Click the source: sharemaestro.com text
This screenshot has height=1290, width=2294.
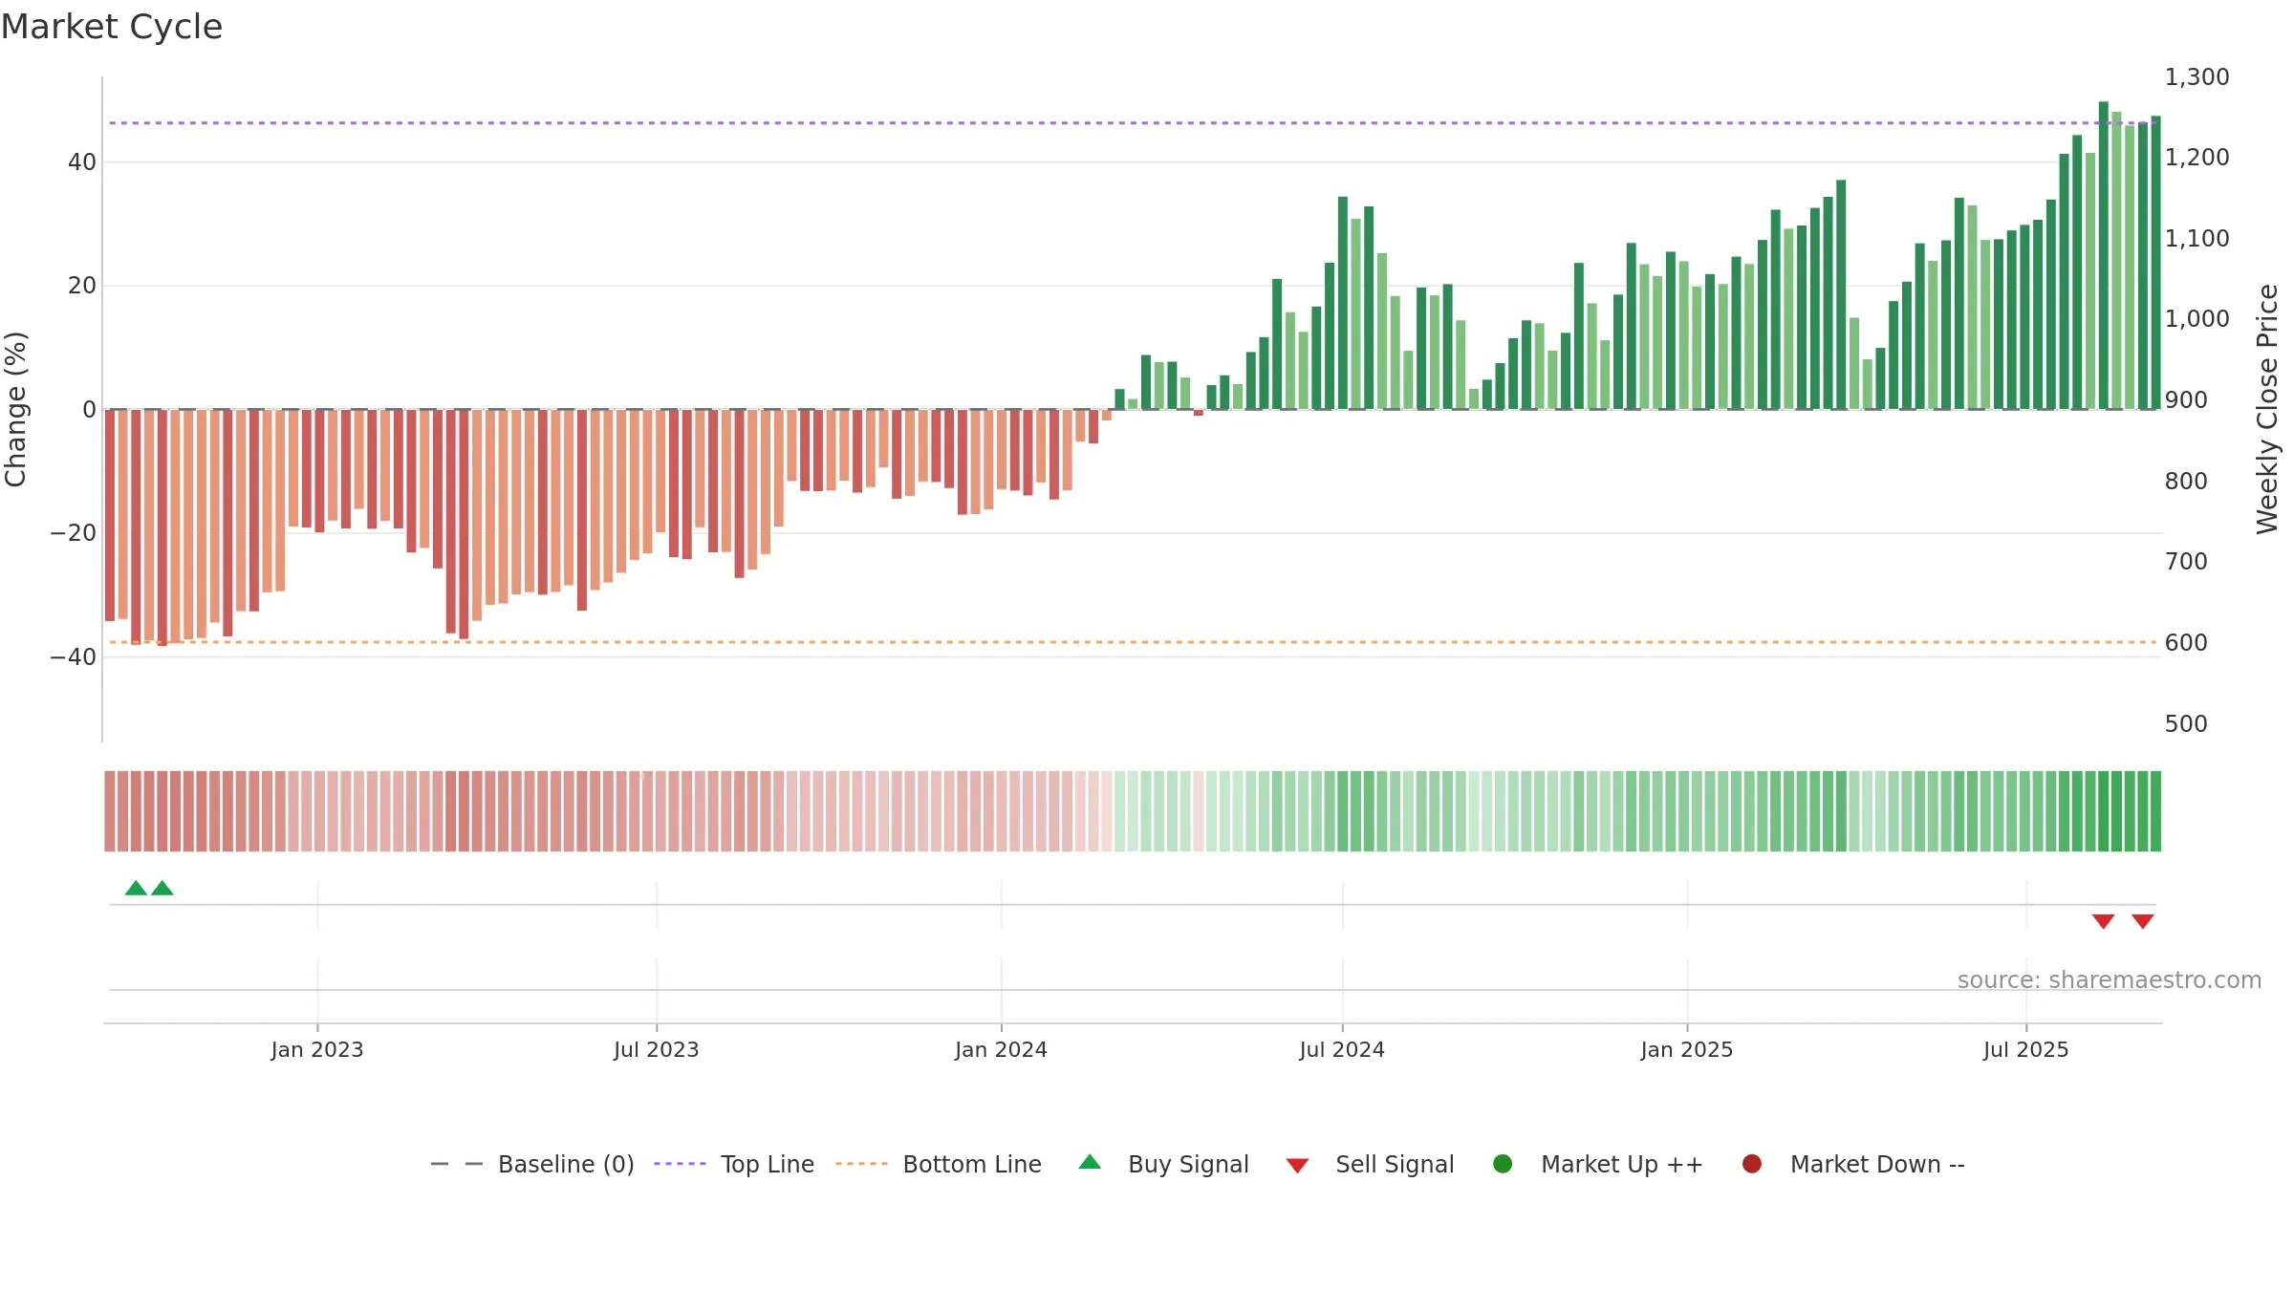(2110, 980)
